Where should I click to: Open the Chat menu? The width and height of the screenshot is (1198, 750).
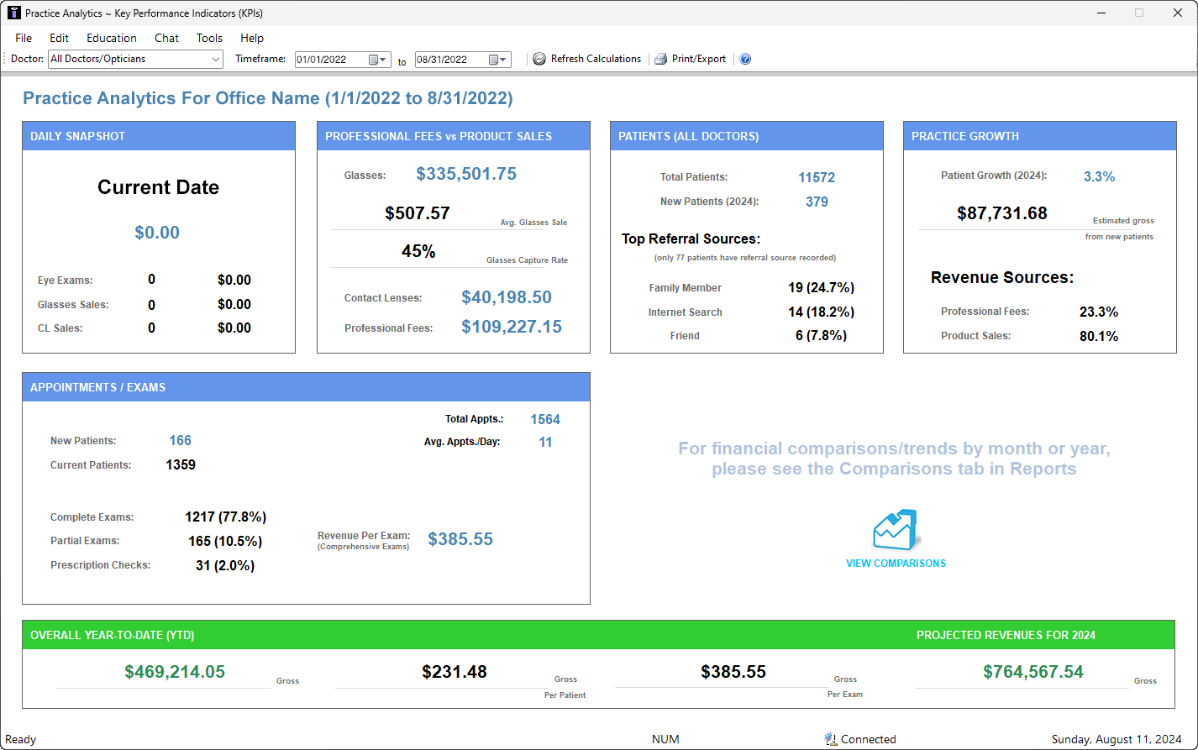(x=166, y=38)
